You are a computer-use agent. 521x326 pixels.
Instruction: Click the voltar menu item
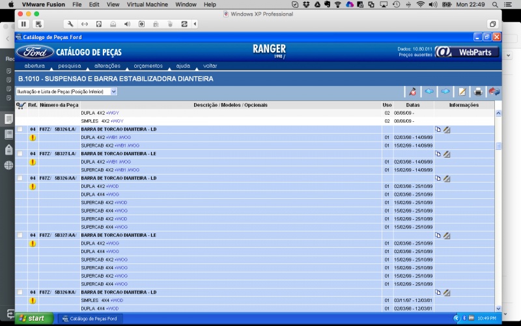click(210, 66)
